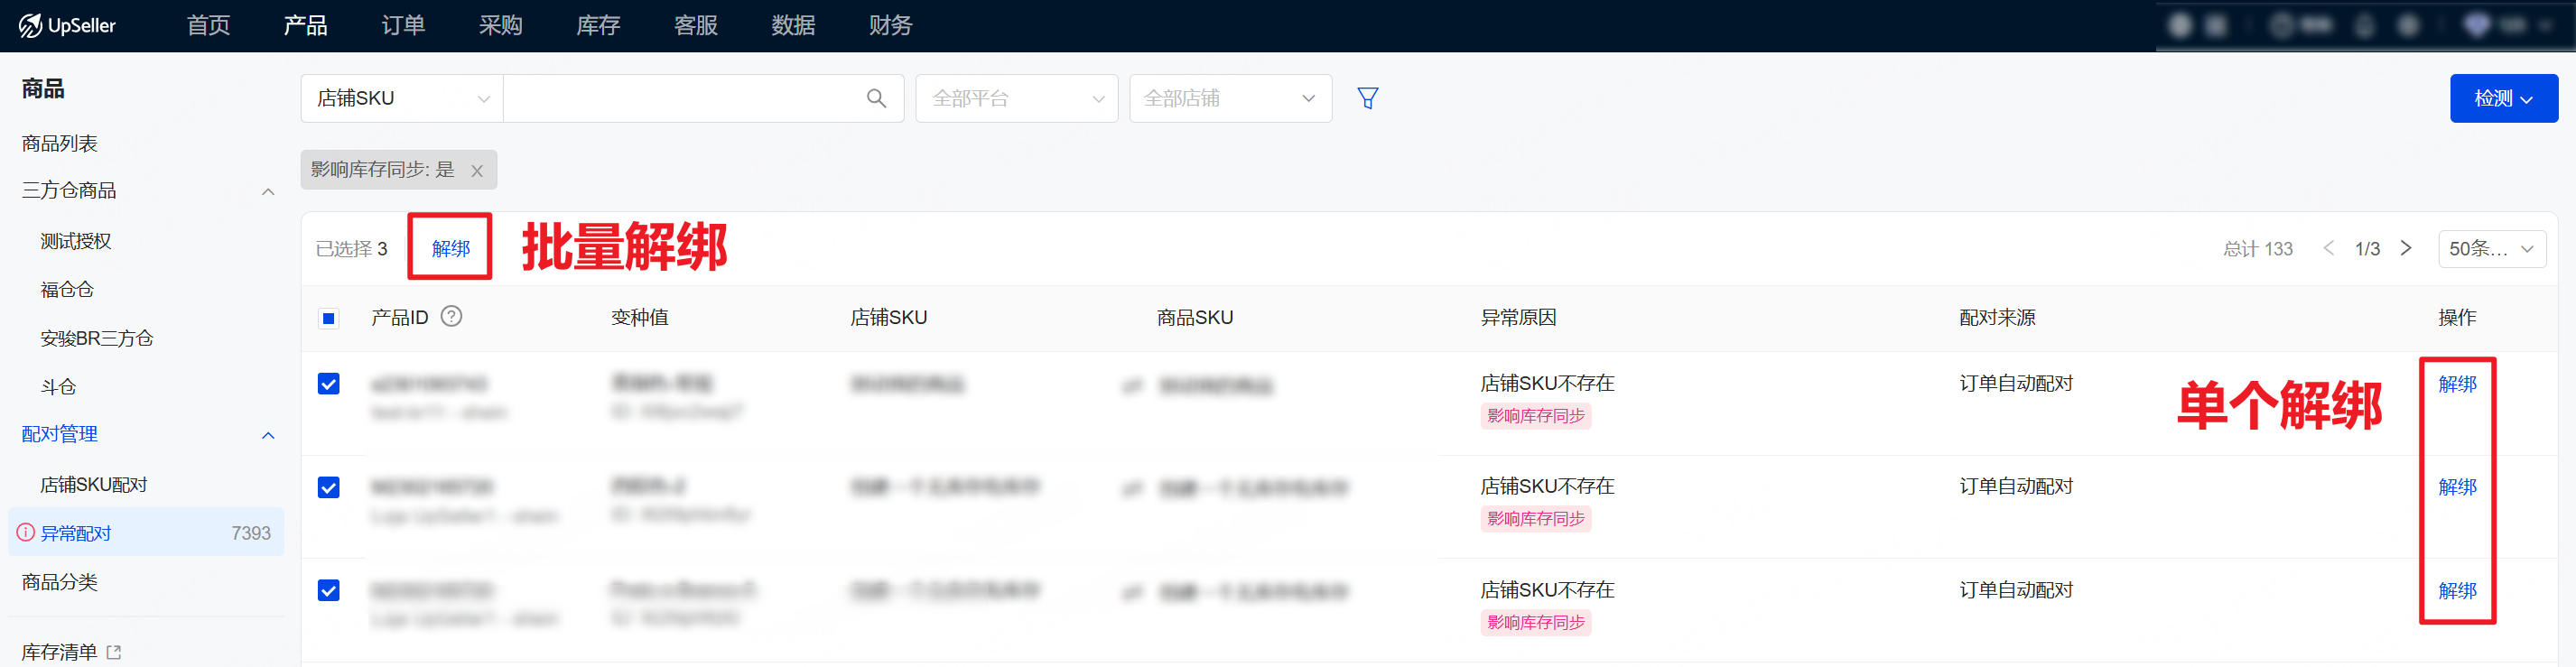Click the product ID help question icon

click(451, 317)
